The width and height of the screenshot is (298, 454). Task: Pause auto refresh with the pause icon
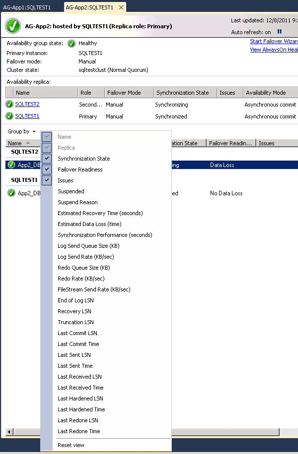[280, 32]
